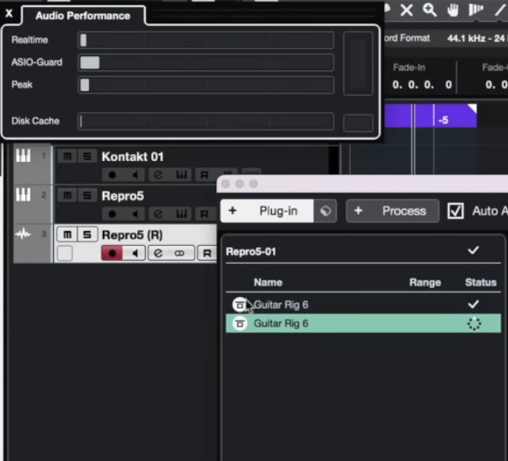Select the Zoom magnifier tool
This screenshot has height=461, width=508.
[429, 10]
